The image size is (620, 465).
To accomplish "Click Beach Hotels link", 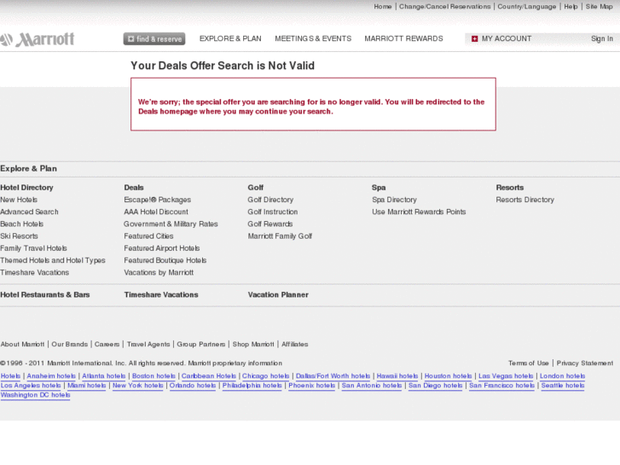I will (x=22, y=224).
